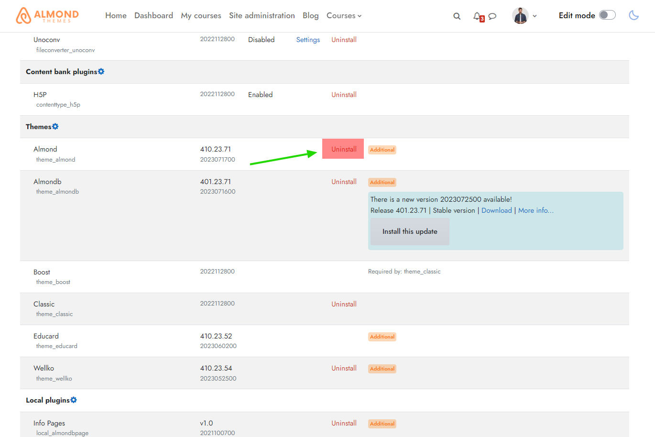Click More info for the Almondb release

(536, 210)
